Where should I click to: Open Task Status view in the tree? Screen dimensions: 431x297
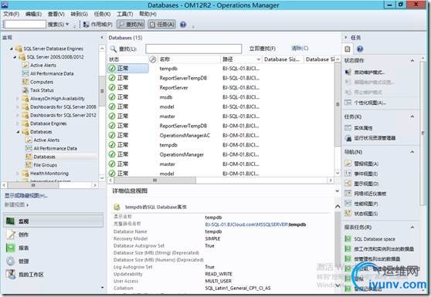[x=42, y=90]
